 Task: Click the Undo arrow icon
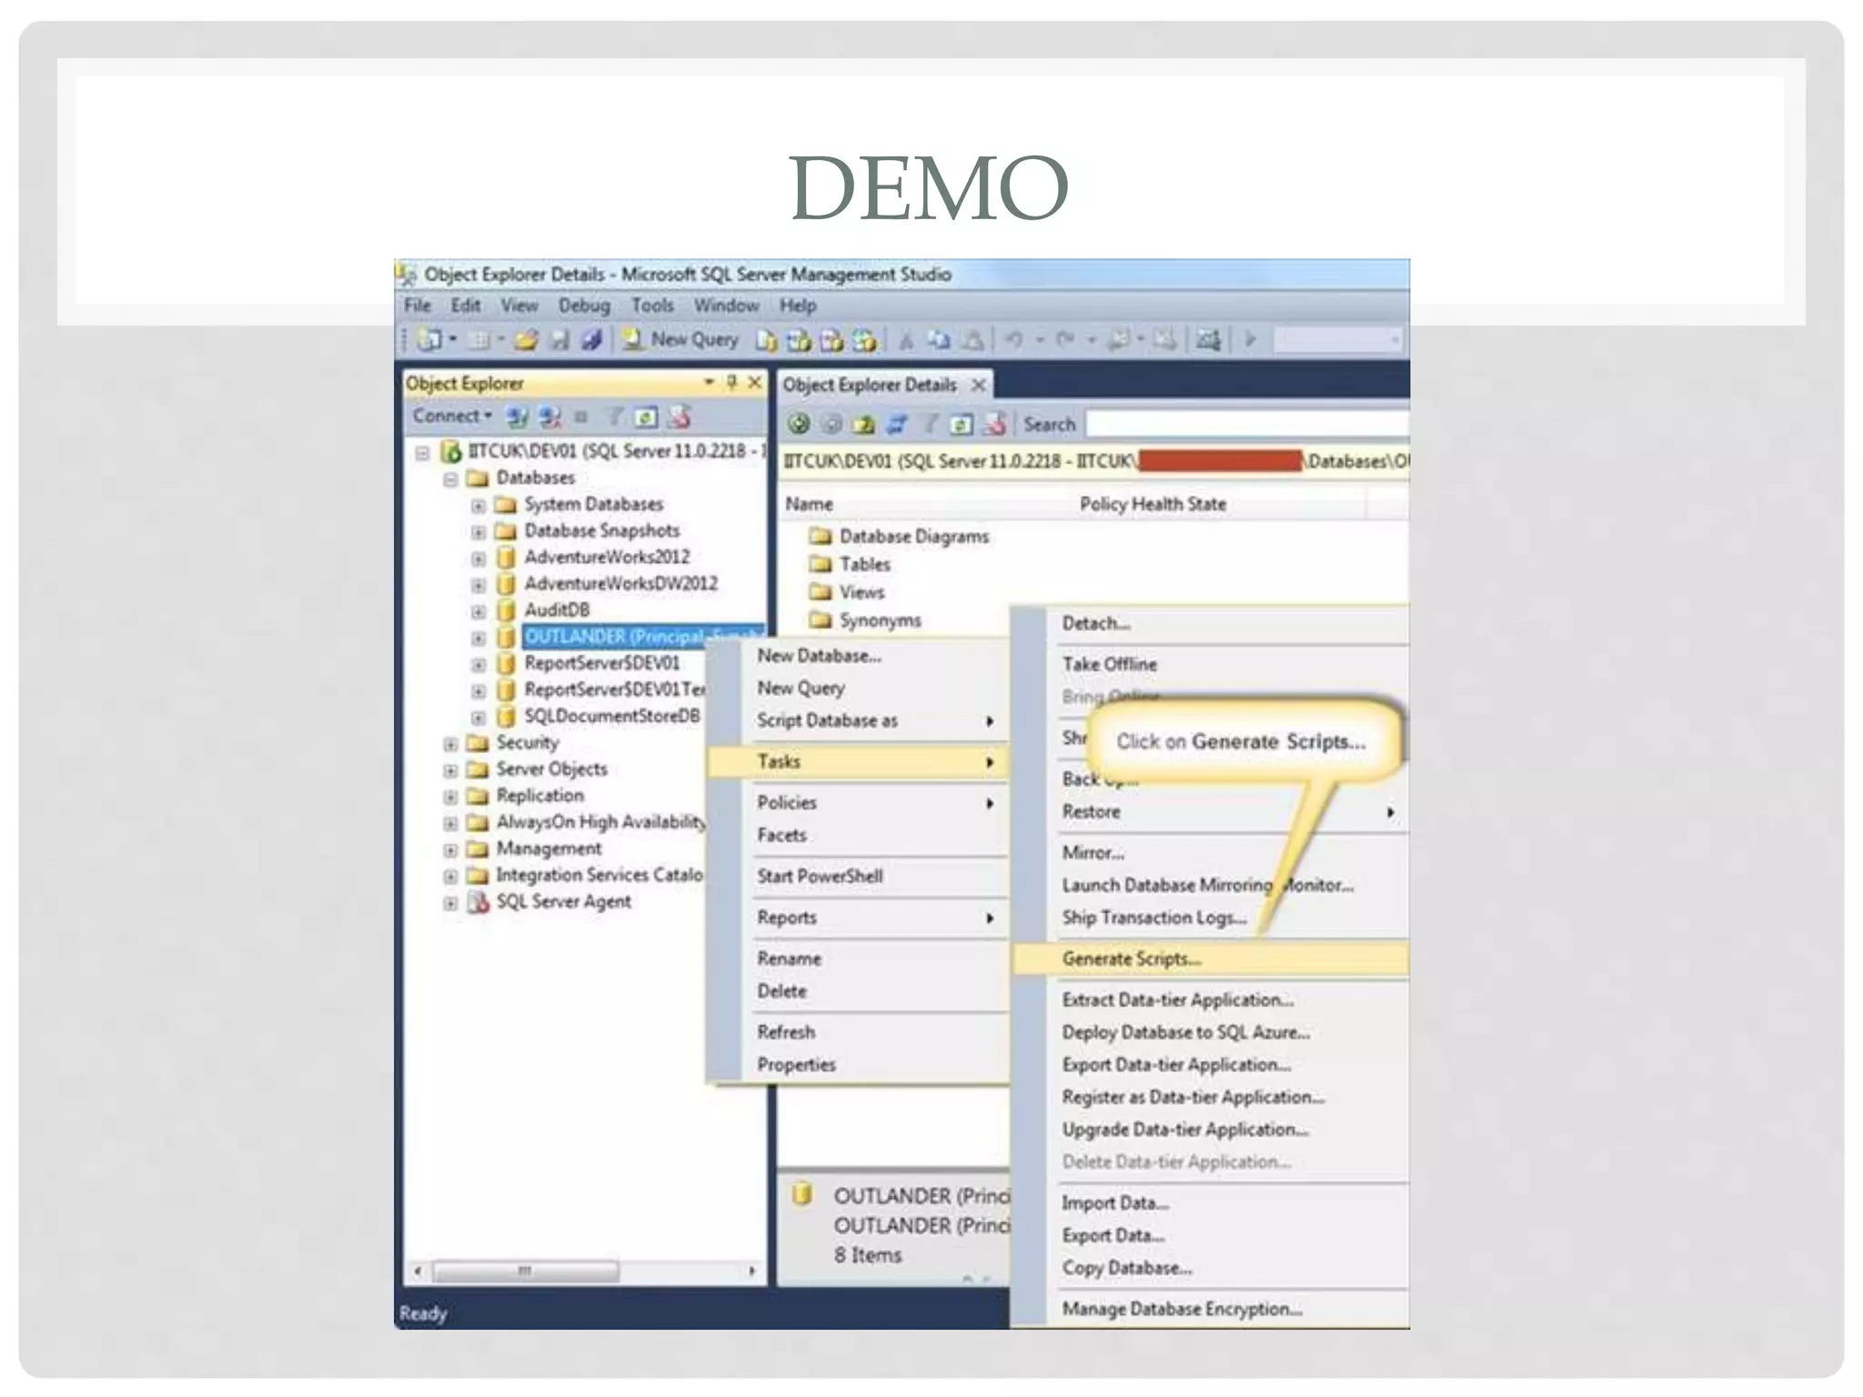(1013, 340)
